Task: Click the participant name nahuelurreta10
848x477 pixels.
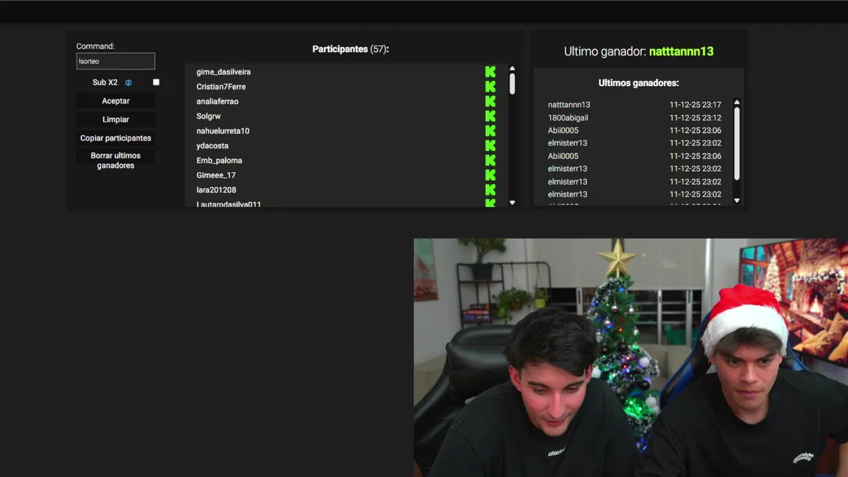Action: pos(223,131)
